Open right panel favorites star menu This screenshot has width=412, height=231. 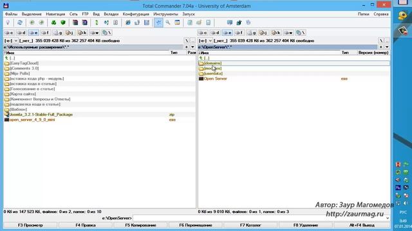coord(381,47)
